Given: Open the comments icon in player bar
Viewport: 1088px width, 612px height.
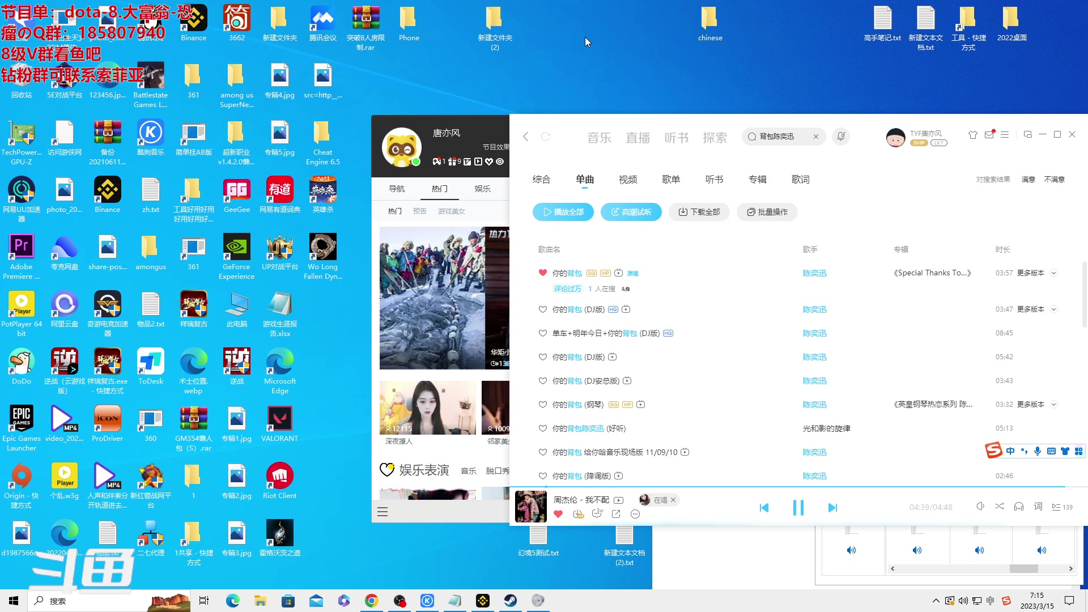Looking at the screenshot, I should [597, 514].
